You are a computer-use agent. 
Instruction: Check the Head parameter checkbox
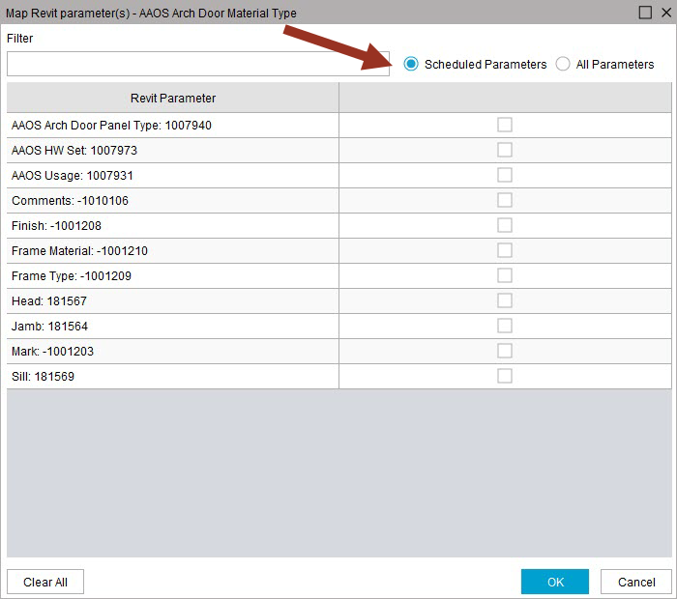pos(504,300)
